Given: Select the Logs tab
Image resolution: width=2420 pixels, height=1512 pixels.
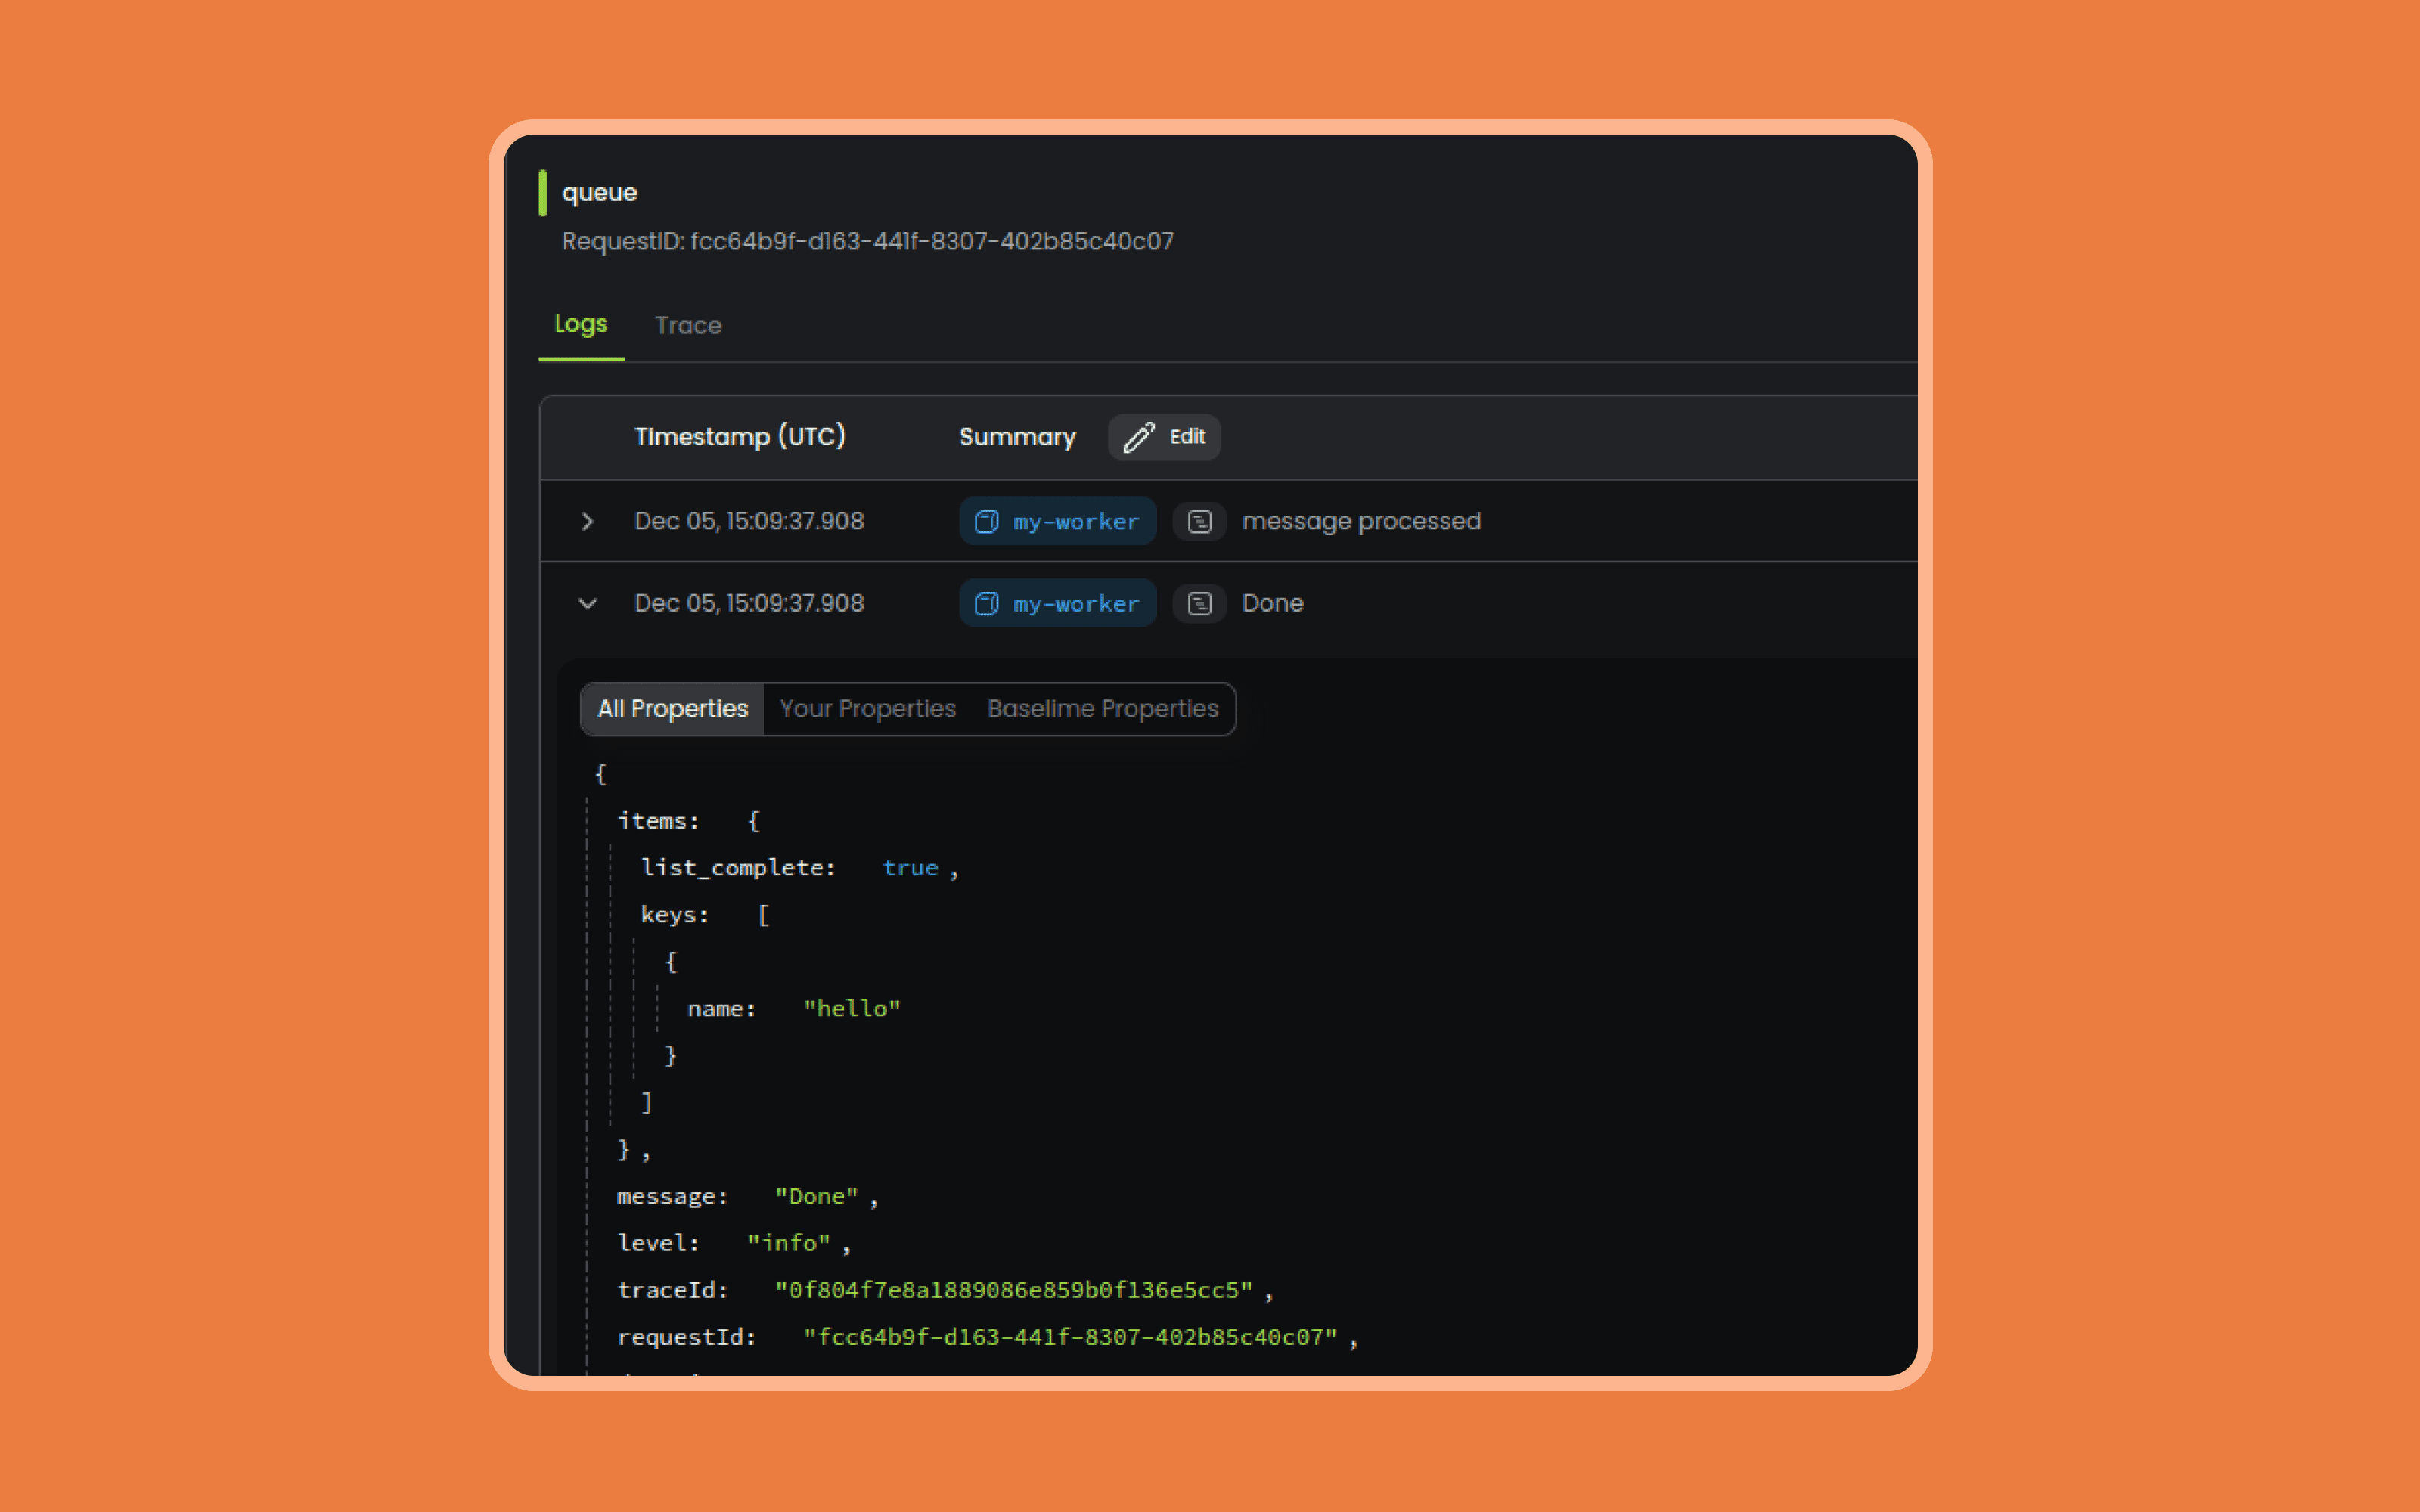Looking at the screenshot, I should (580, 324).
